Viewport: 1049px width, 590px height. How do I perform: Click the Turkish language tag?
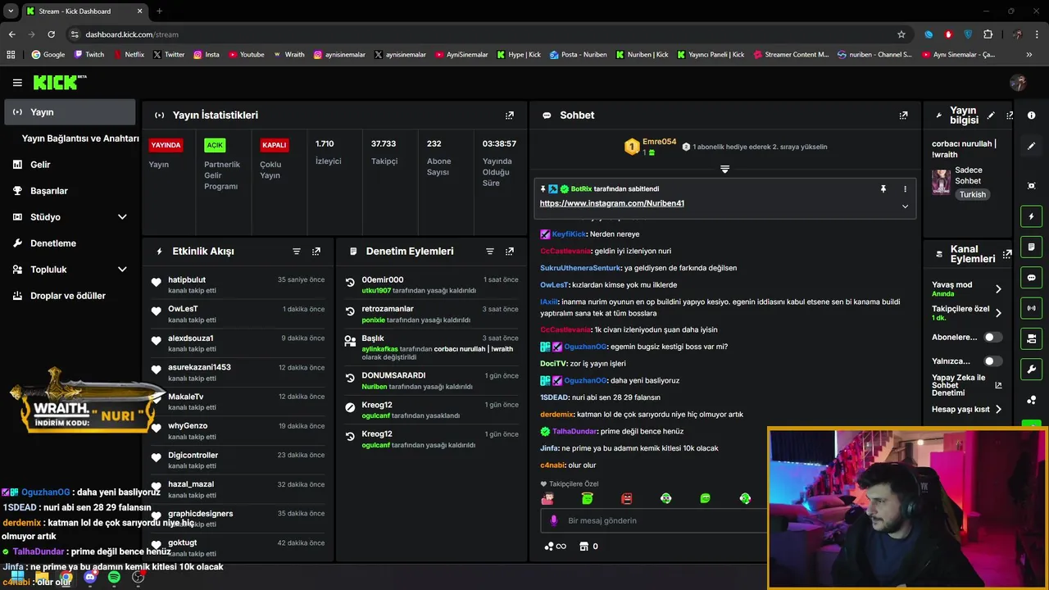(x=973, y=195)
